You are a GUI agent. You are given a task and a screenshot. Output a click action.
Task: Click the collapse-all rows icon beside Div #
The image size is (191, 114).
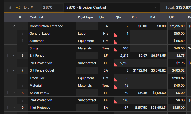coord(18,7)
